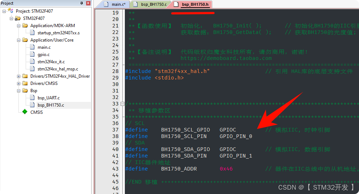This screenshot has width=359, height=194.
Task: Click file icon next to bsp_BH1750.c in tree
Action: click(33, 105)
